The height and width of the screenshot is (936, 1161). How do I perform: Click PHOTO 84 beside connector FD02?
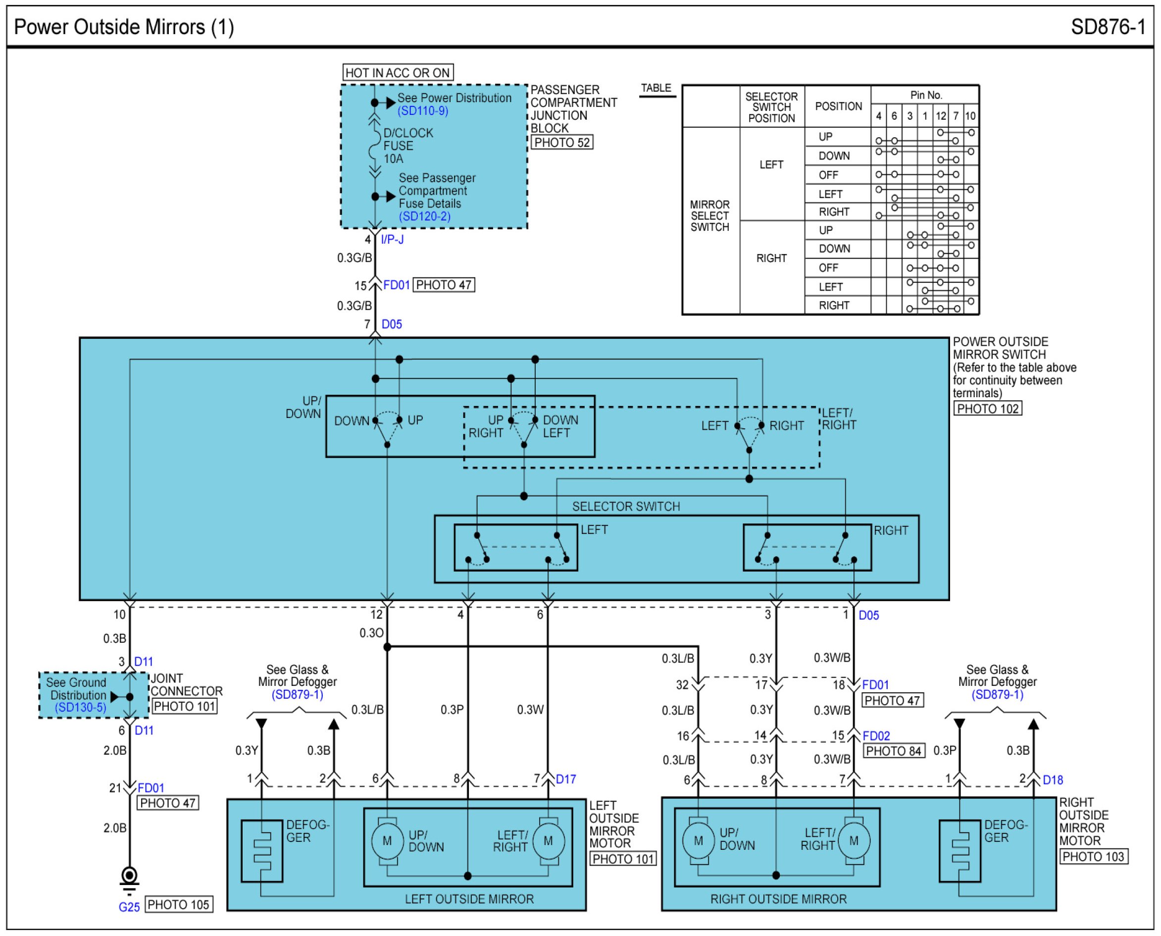893,751
